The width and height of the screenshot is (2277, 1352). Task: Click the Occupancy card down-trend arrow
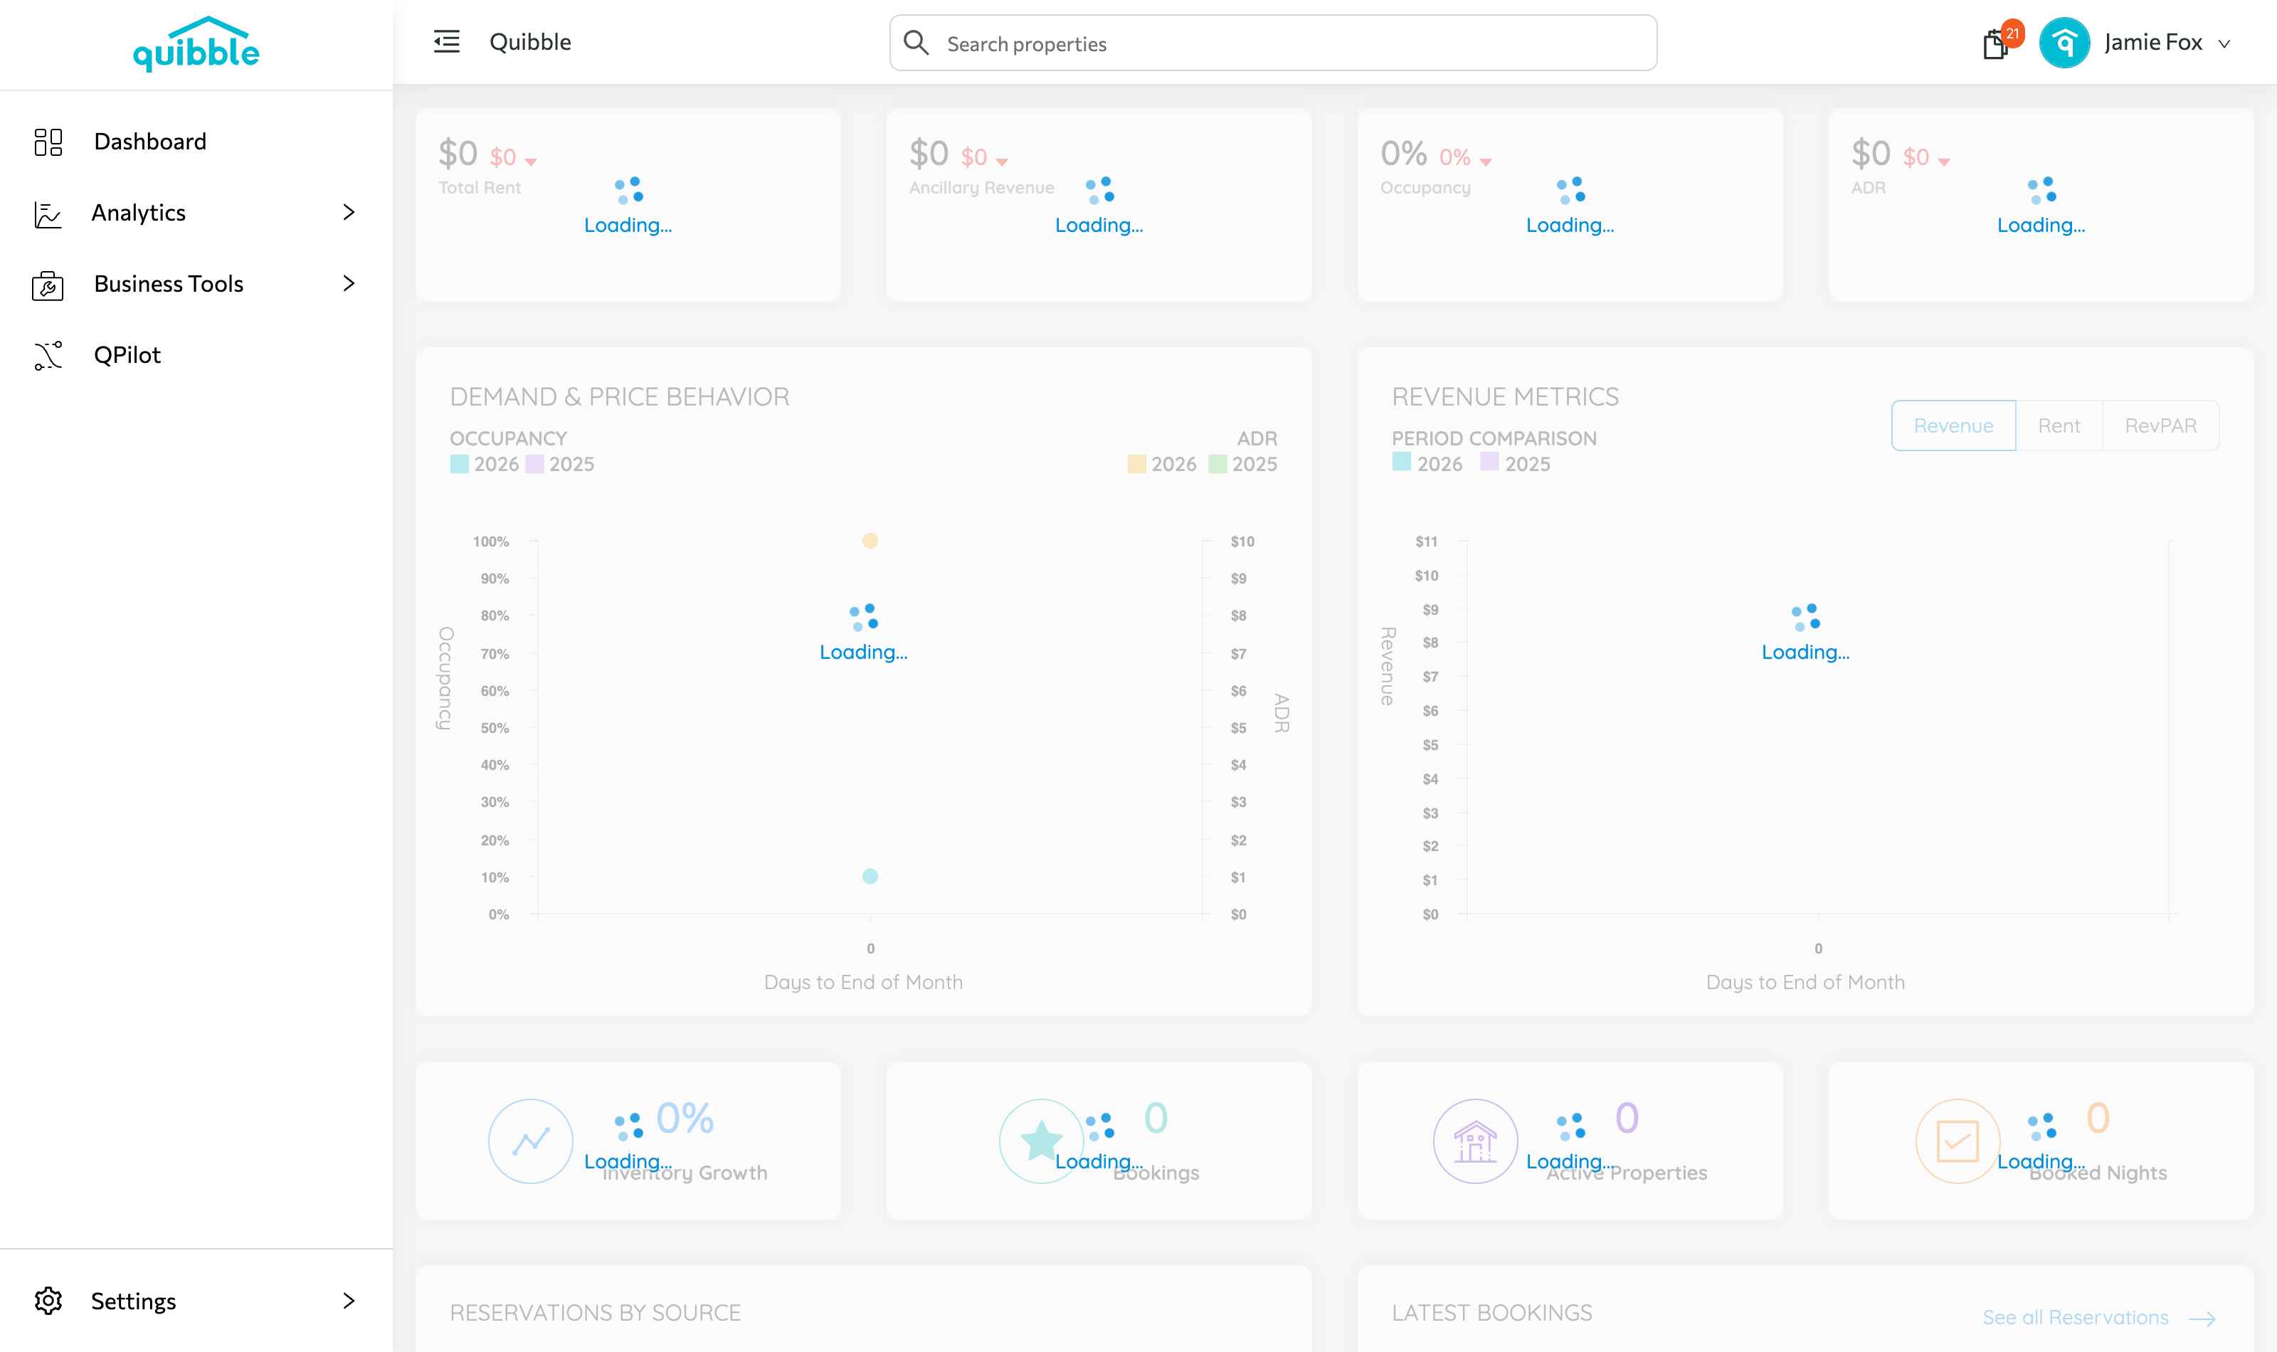pos(1486,162)
